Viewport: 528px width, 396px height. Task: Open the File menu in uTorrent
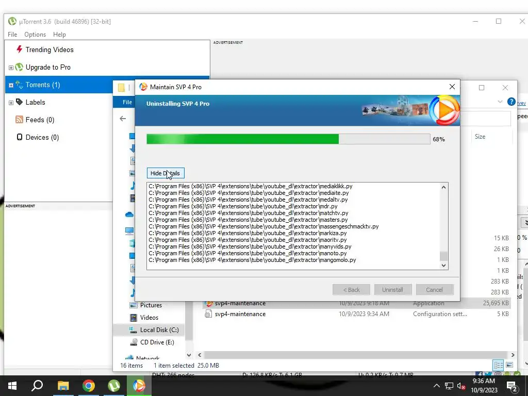[x=12, y=35]
